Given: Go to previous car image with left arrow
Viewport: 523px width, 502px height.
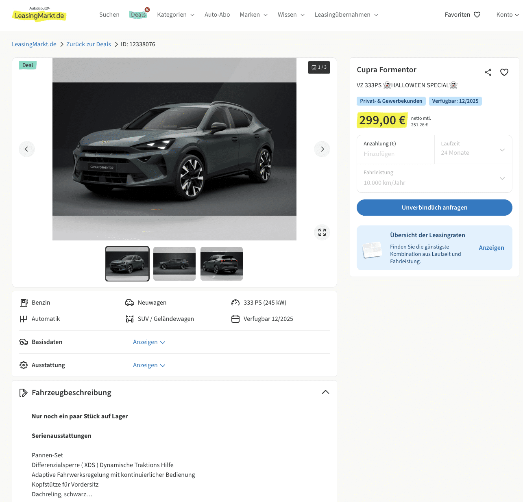Looking at the screenshot, I should [x=27, y=149].
